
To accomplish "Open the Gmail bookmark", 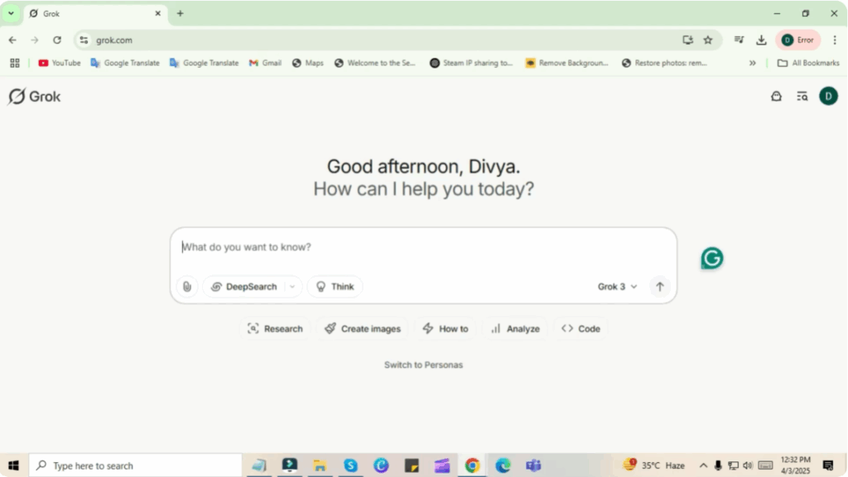I will (x=265, y=63).
